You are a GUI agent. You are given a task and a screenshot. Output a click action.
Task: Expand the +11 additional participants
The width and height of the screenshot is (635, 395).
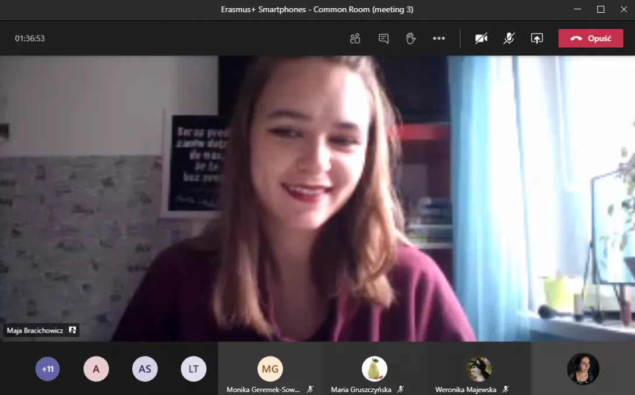[48, 369]
